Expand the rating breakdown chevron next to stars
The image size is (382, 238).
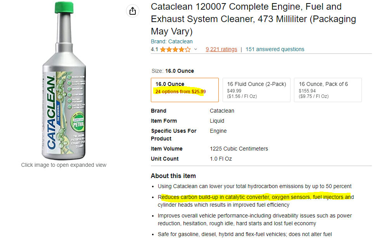point(195,50)
